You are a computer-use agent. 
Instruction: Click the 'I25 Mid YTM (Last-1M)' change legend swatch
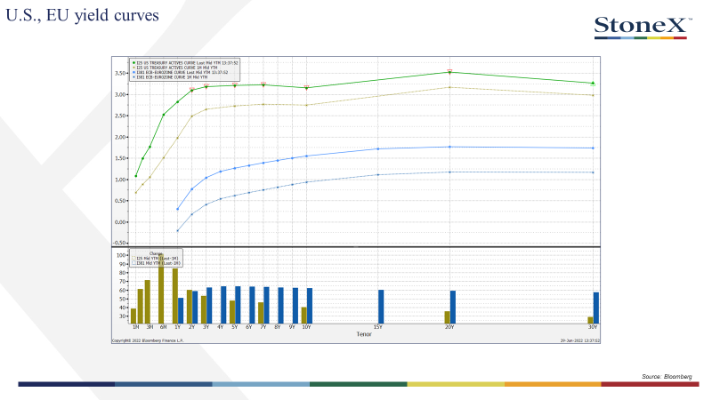134,259
